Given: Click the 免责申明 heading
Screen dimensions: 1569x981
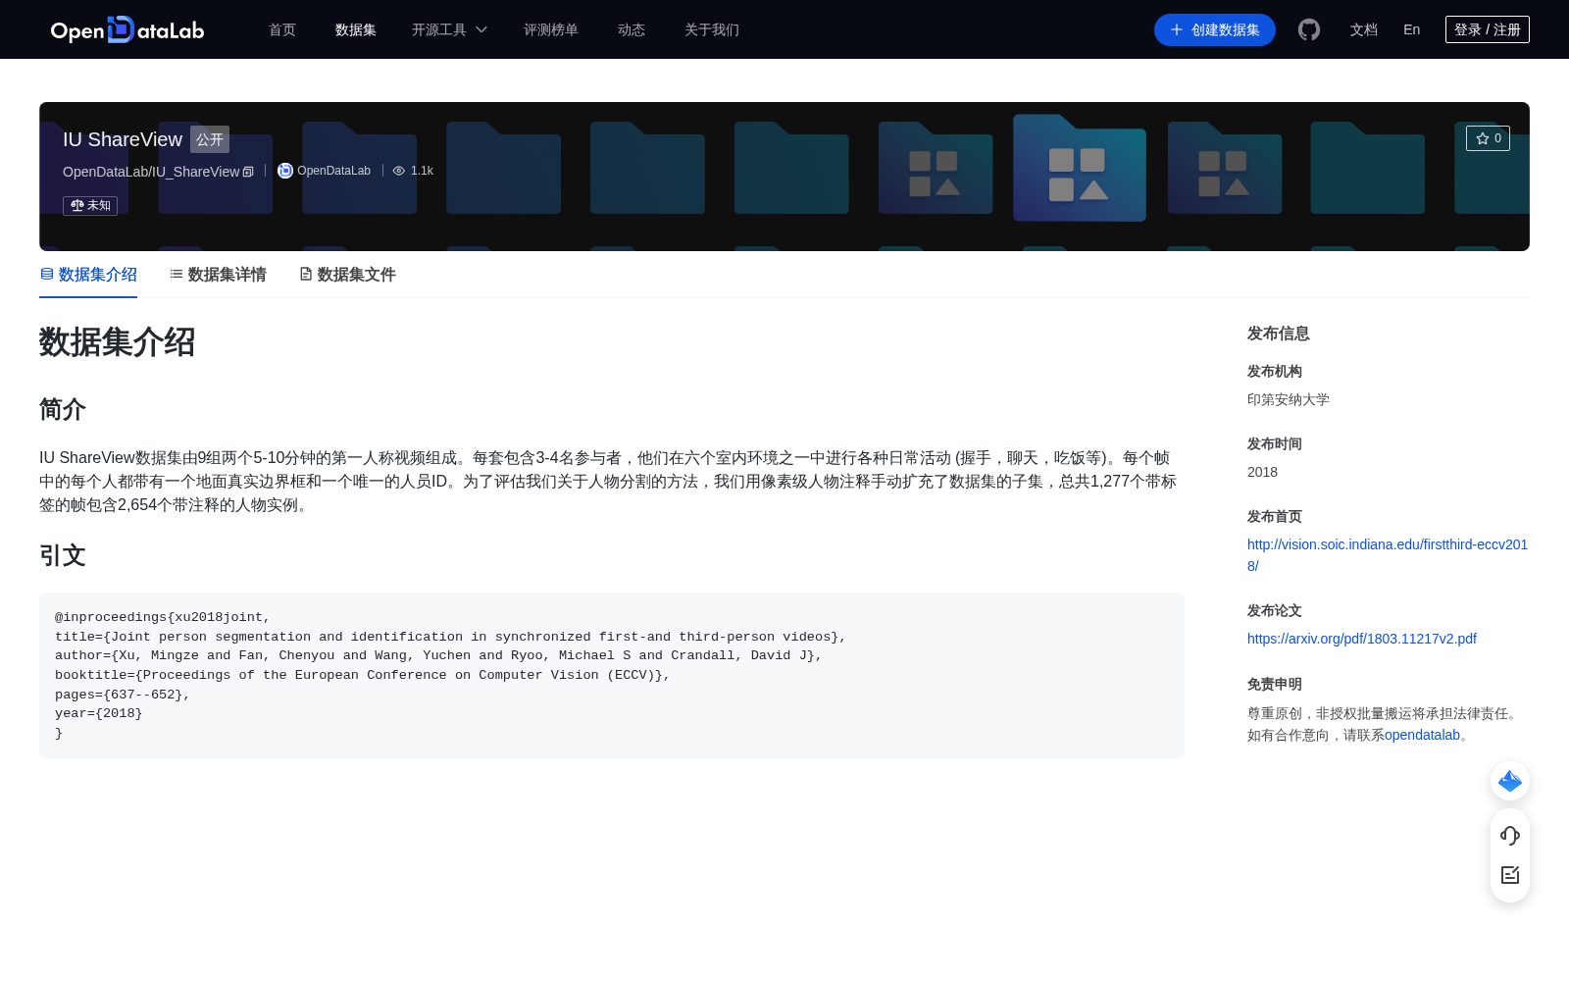Looking at the screenshot, I should tap(1275, 684).
